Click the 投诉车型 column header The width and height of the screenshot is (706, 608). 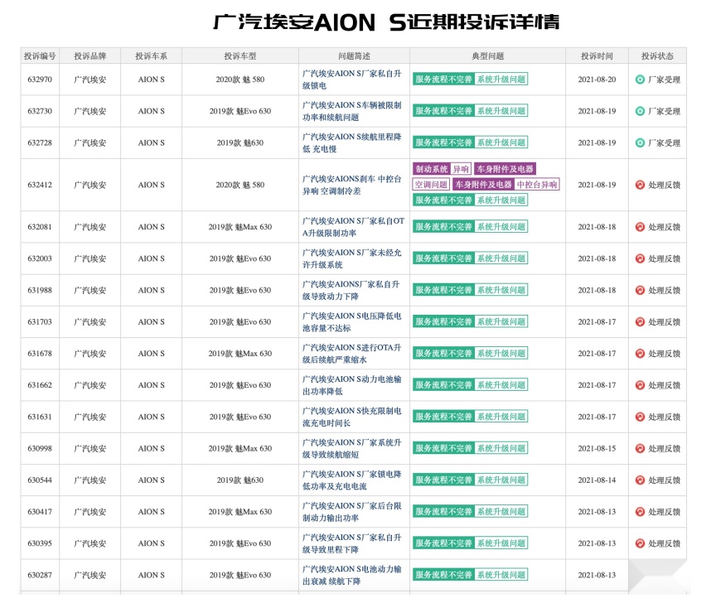(240, 55)
